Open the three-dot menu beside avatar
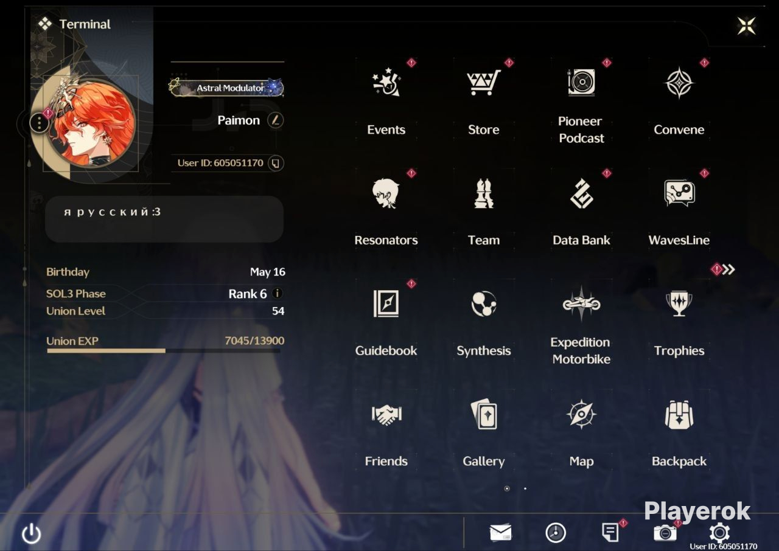Screen dimensions: 779x551 [39, 123]
